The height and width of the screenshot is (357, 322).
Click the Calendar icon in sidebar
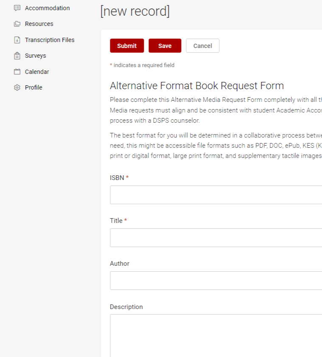pos(17,72)
